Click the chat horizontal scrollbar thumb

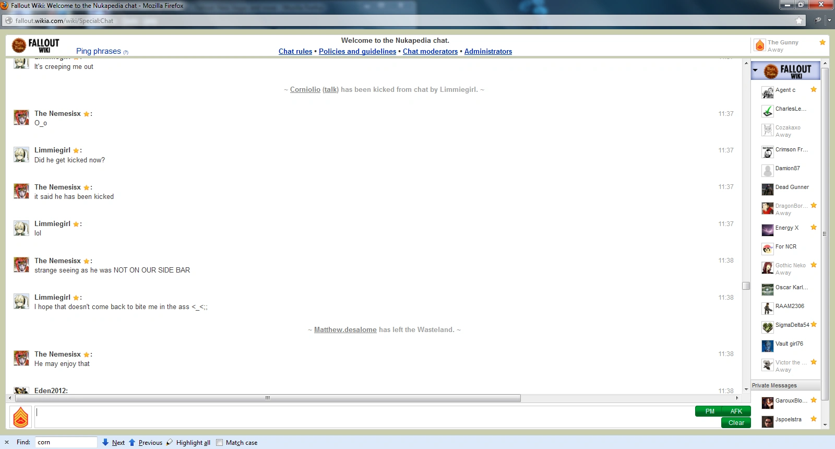point(268,398)
